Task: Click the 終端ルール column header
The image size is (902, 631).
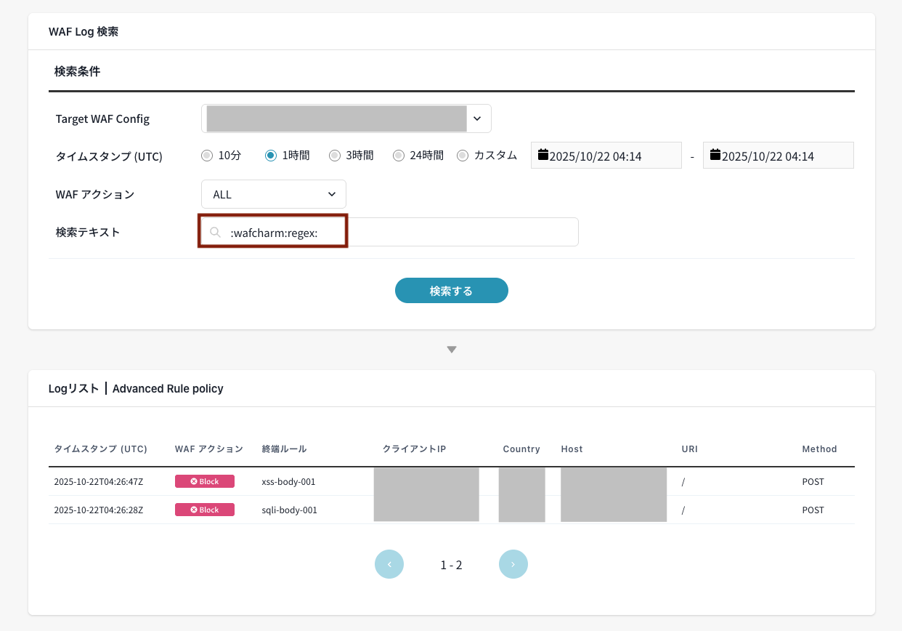Action: point(285,449)
